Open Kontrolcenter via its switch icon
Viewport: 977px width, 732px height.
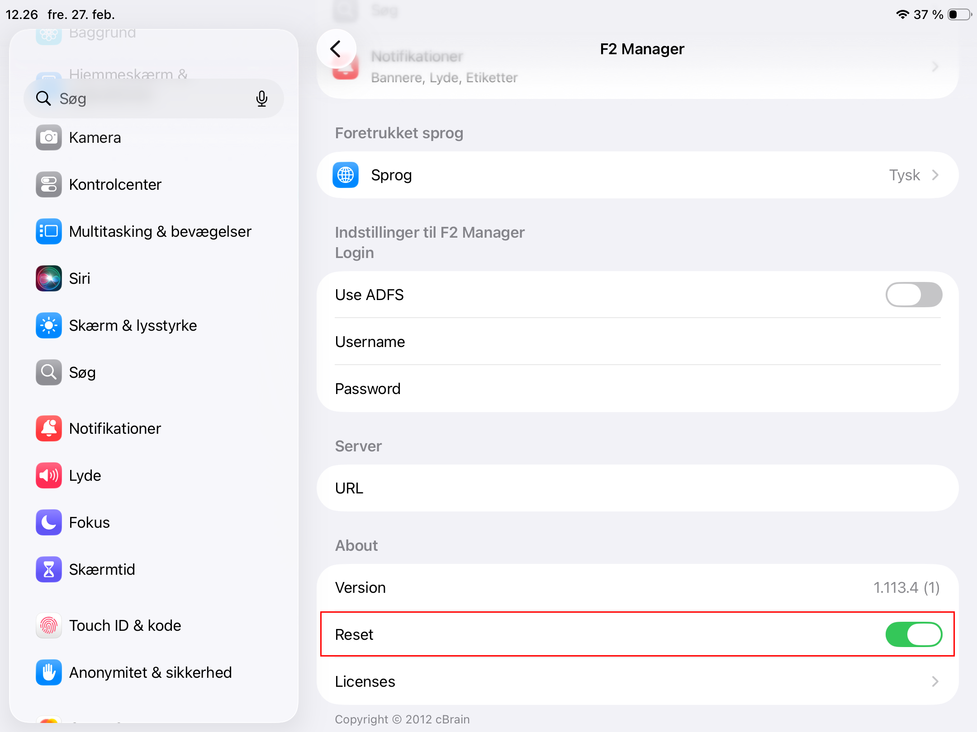coord(49,184)
